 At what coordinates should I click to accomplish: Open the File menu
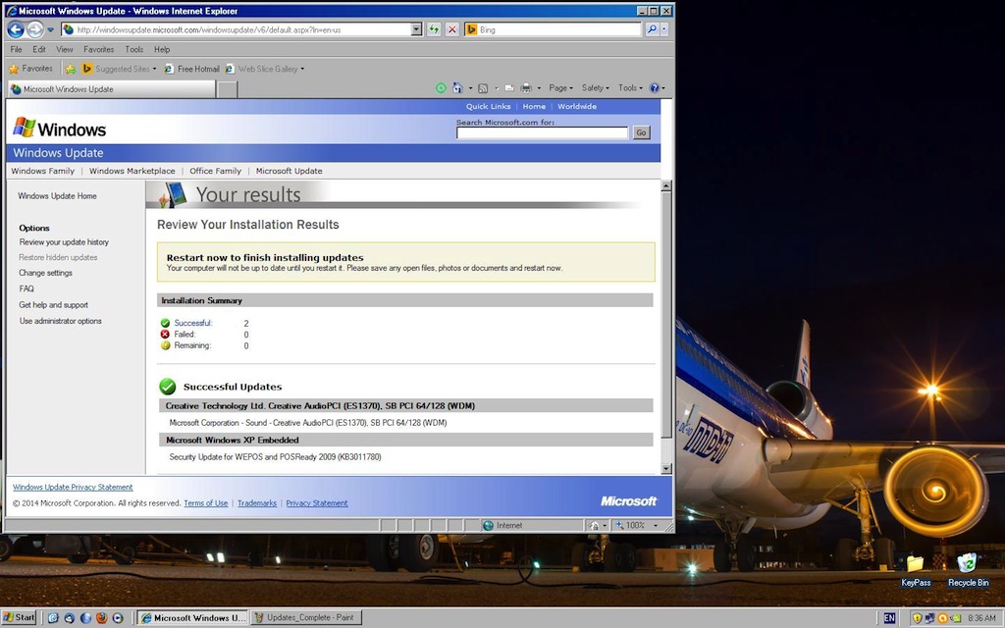tap(16, 49)
